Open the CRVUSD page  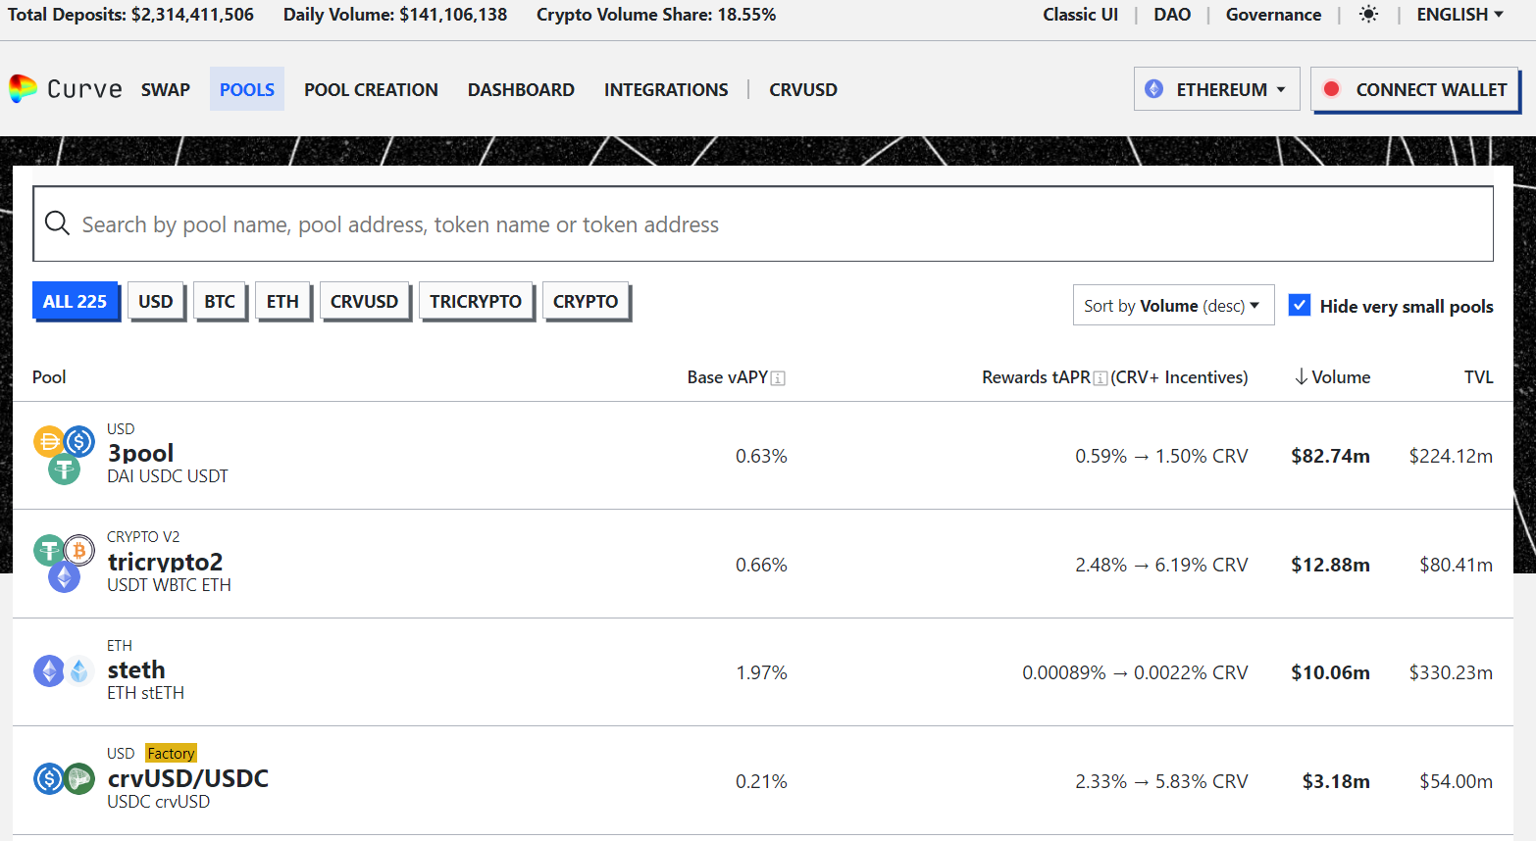point(803,89)
